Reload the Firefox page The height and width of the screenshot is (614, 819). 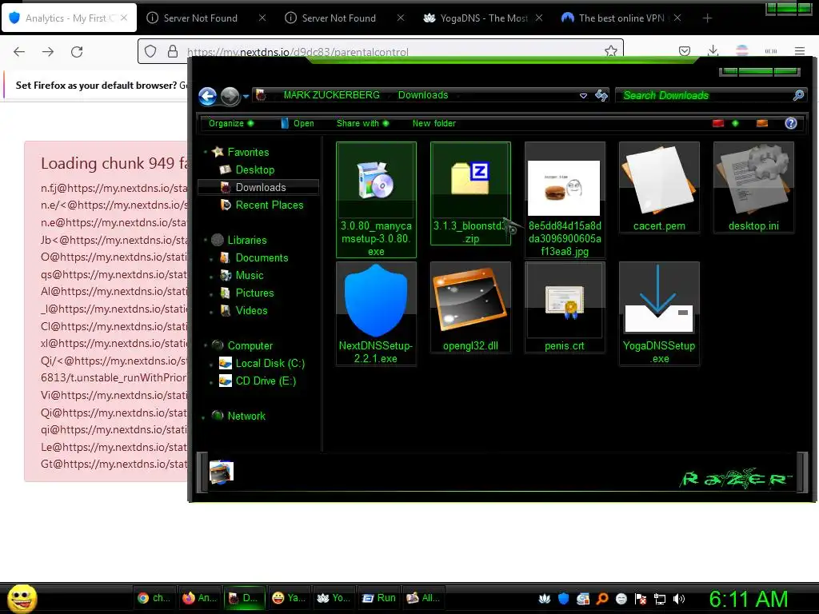[x=77, y=51]
